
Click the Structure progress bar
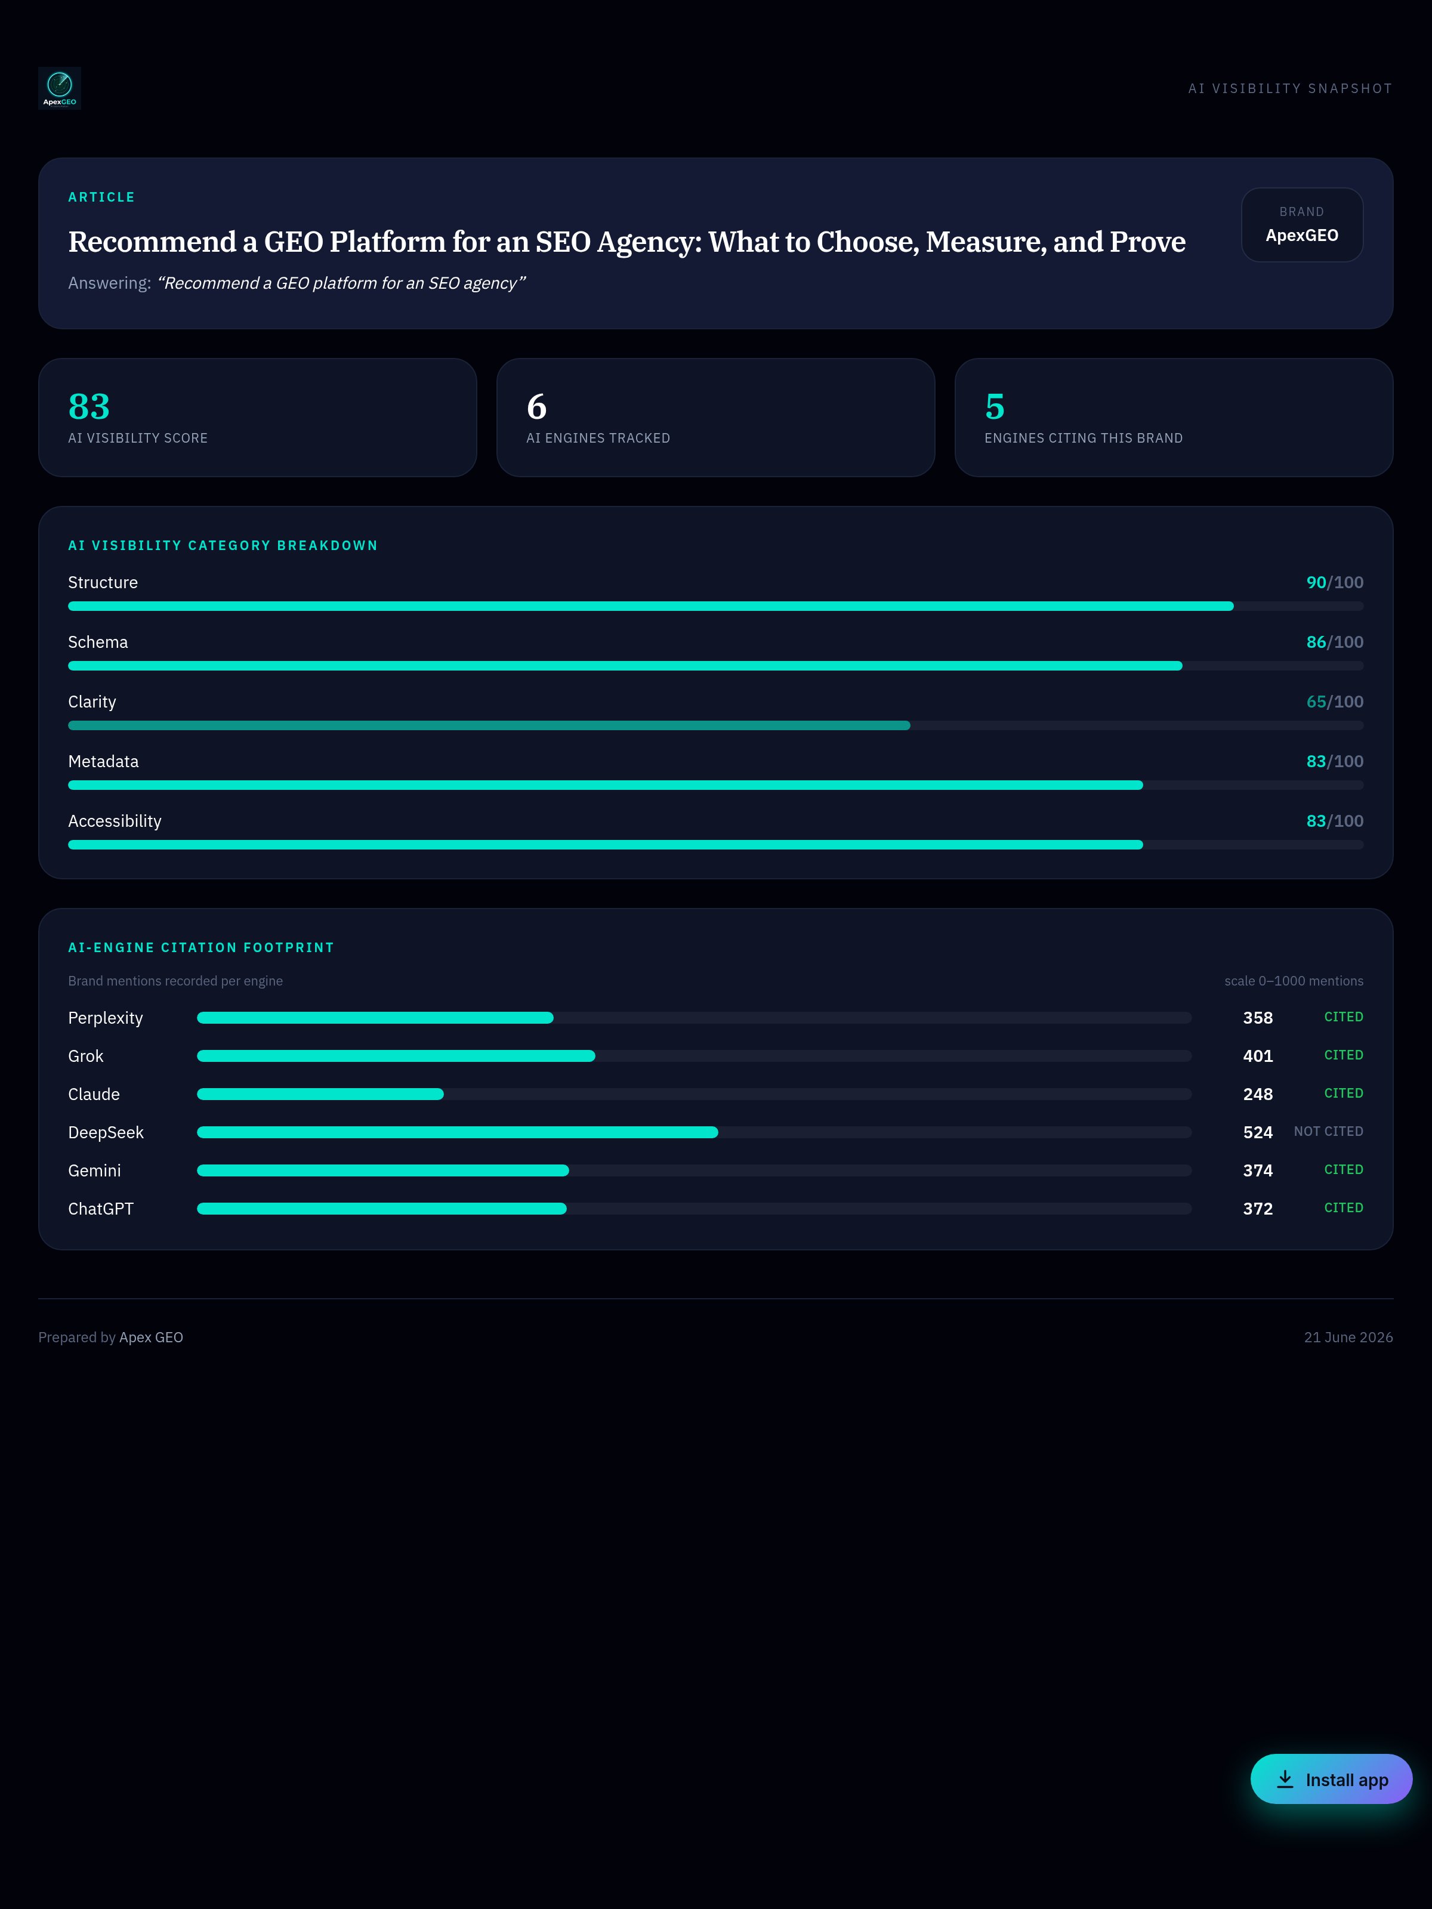715,607
